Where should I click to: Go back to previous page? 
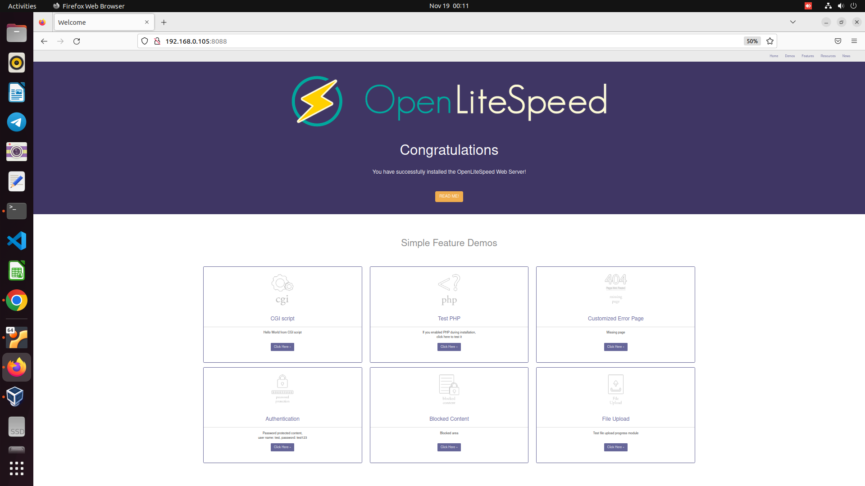click(44, 41)
